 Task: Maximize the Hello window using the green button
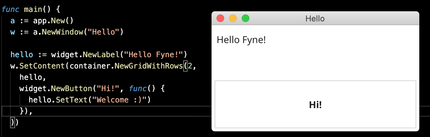coord(246,19)
